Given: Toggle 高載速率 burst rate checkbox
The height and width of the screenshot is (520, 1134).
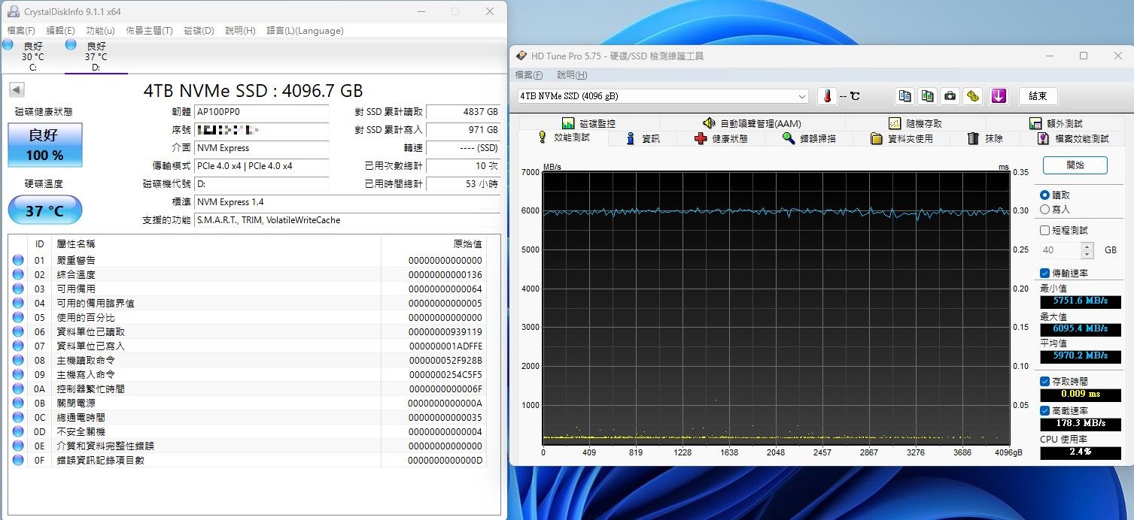Looking at the screenshot, I should [1044, 410].
